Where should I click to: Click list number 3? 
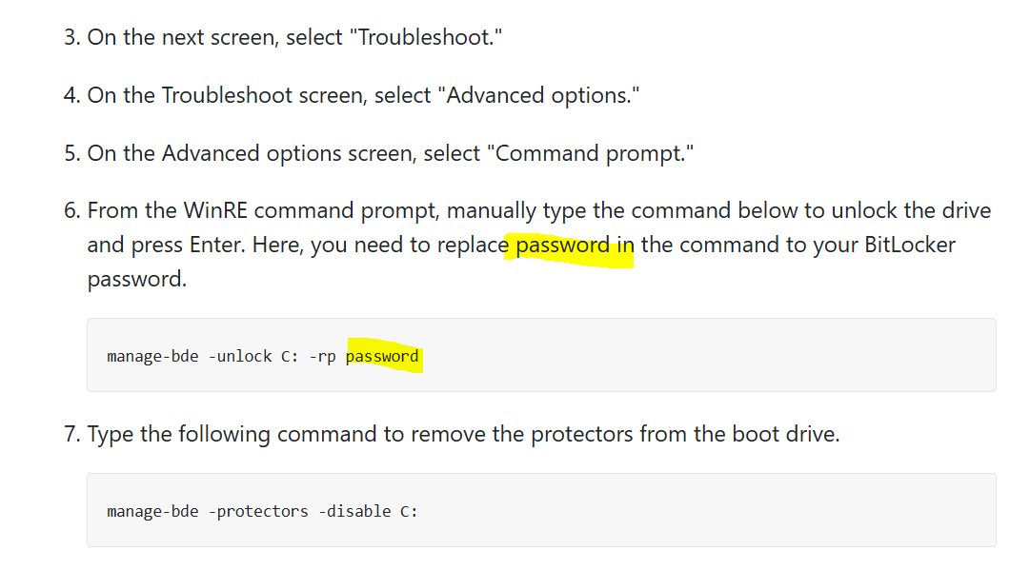71,37
